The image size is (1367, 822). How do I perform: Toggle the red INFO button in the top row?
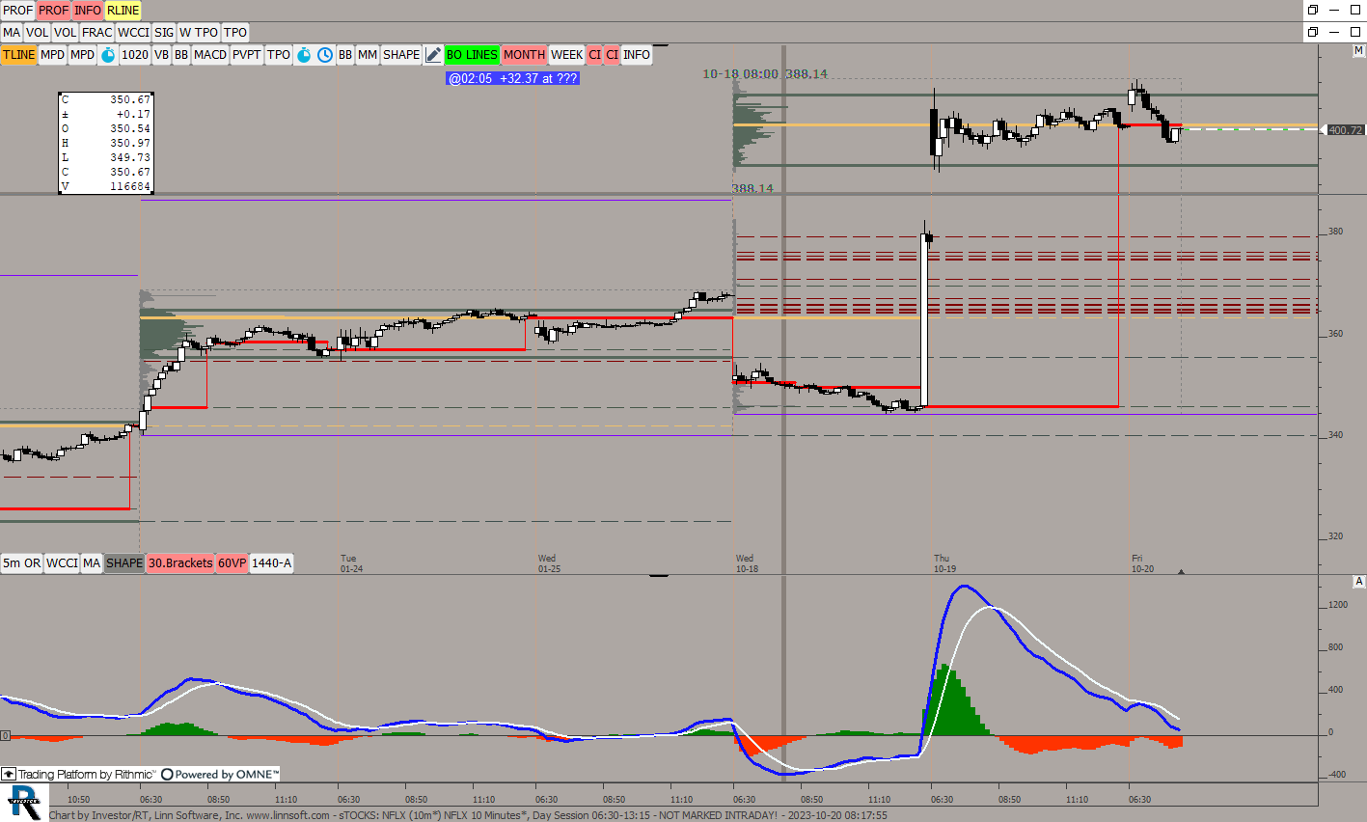click(88, 11)
